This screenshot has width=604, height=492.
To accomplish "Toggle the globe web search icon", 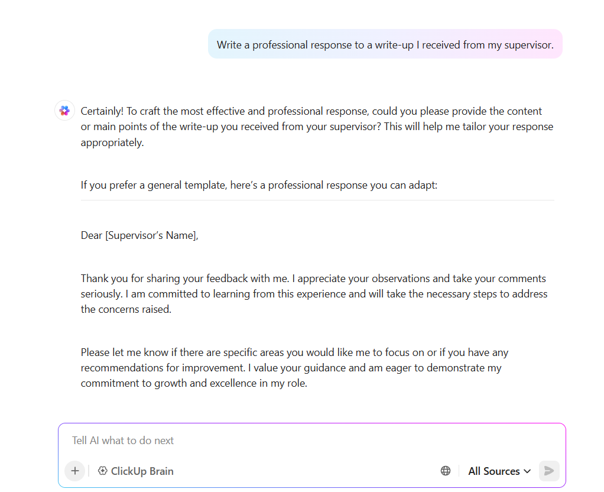I will (446, 471).
